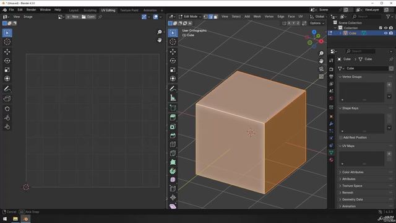Open the Global transform orientation dropdown
Image resolution: width=396 pixels, height=223 pixels.
click(x=317, y=17)
